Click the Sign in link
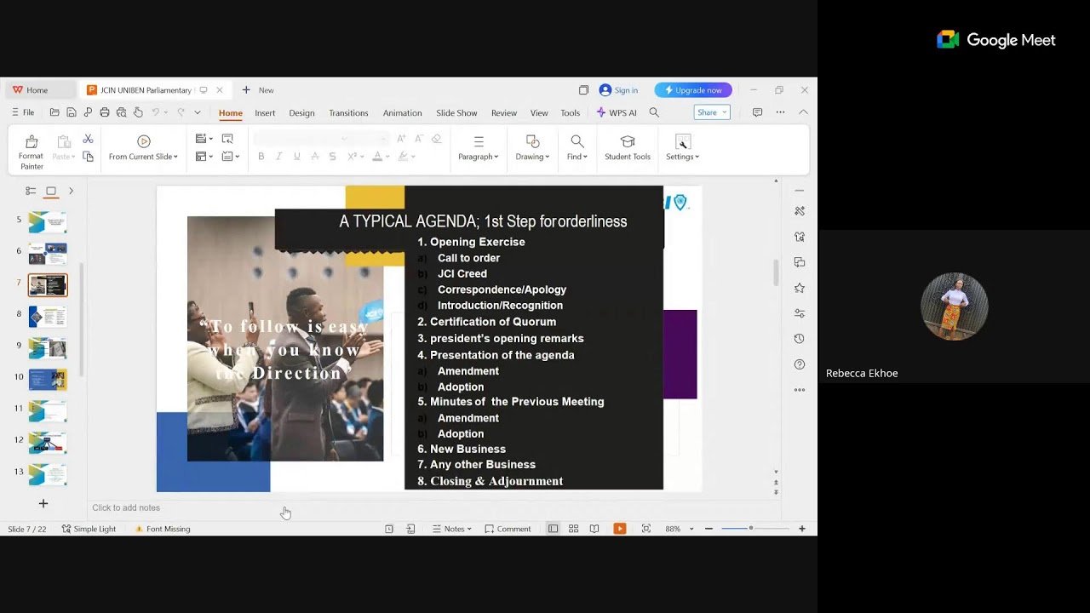The height and width of the screenshot is (613, 1090). (618, 90)
